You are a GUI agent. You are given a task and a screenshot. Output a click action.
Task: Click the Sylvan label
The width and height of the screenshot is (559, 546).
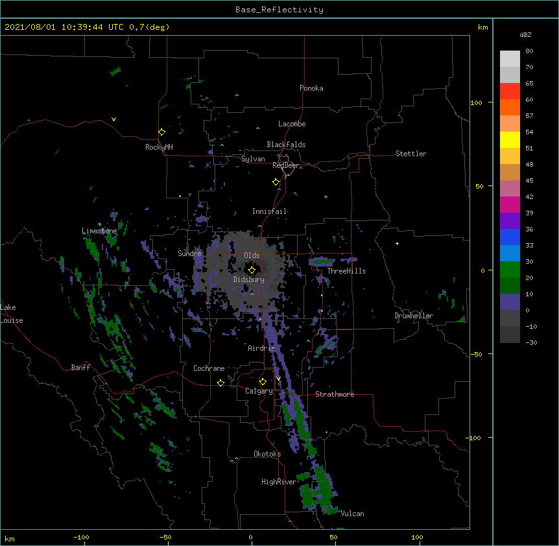click(253, 159)
